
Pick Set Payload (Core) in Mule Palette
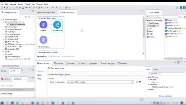tap(173, 31)
